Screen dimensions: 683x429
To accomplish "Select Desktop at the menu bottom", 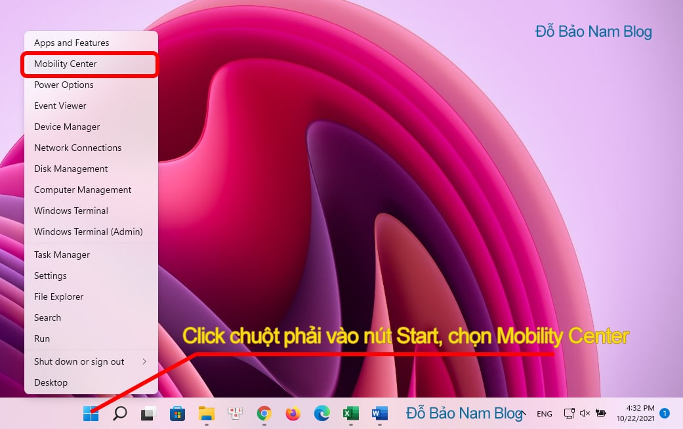I will coord(91,382).
